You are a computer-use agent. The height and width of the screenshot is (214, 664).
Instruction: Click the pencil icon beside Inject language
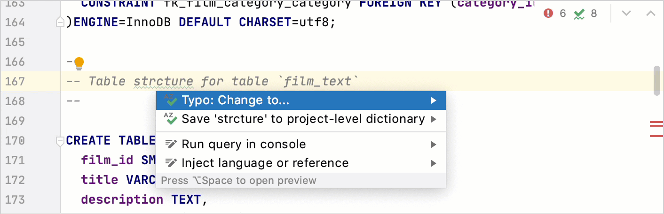tap(170, 163)
